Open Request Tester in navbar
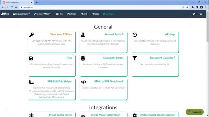The height and width of the screenshot is (117, 209). (x=21, y=14)
